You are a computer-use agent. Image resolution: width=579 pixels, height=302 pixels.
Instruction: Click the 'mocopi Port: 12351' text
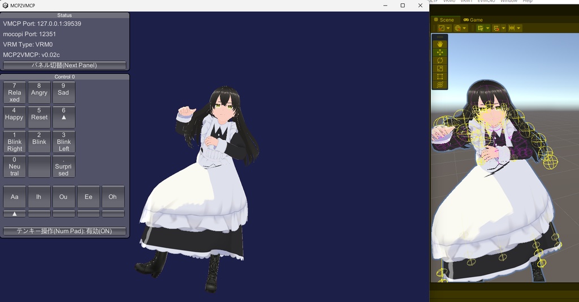pos(29,34)
